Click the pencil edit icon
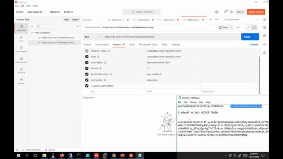Screen dimensions: 283x159 click(x=248, y=27)
